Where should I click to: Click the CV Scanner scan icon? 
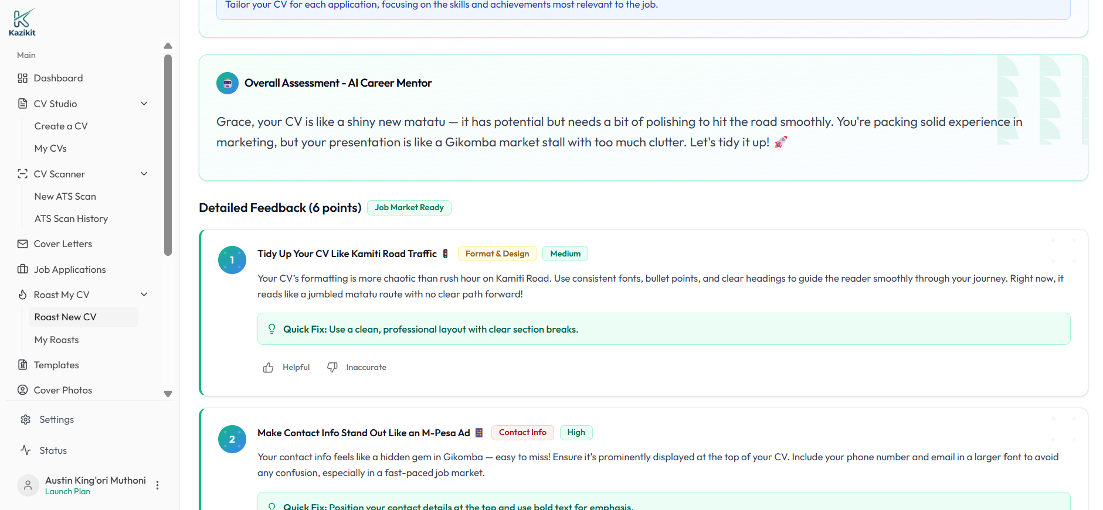23,174
